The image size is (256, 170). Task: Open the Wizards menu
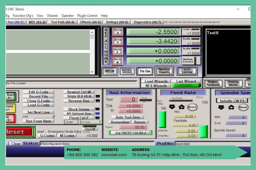click(x=52, y=16)
